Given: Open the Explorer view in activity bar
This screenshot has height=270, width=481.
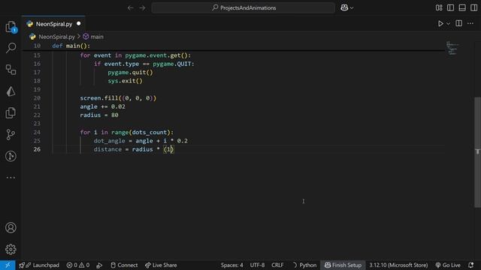Looking at the screenshot, I should click(x=11, y=27).
